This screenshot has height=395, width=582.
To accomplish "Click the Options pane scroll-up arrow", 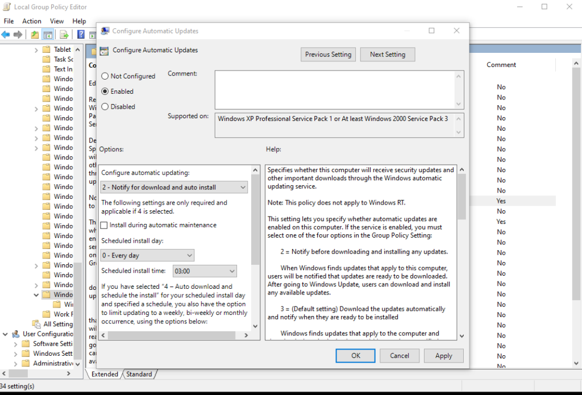I will tap(255, 170).
